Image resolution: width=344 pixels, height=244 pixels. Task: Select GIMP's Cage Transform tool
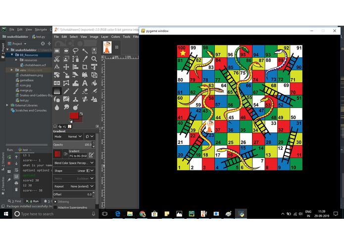(x=66, y=83)
